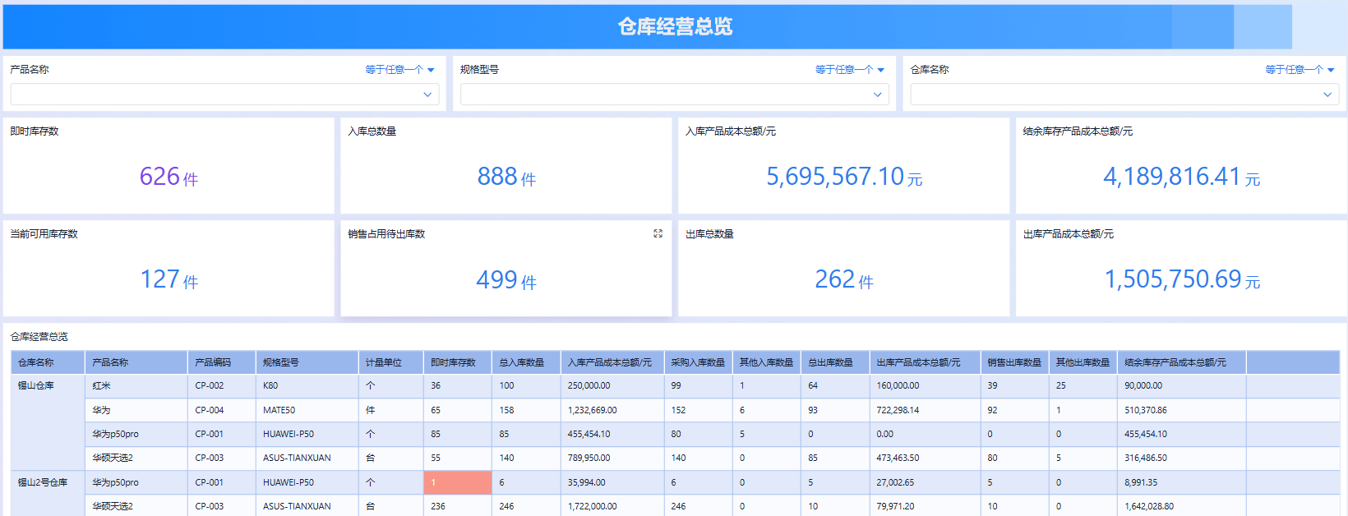Click the 473,463.50 outbound cost cell
The width and height of the screenshot is (1348, 516).
925,458
